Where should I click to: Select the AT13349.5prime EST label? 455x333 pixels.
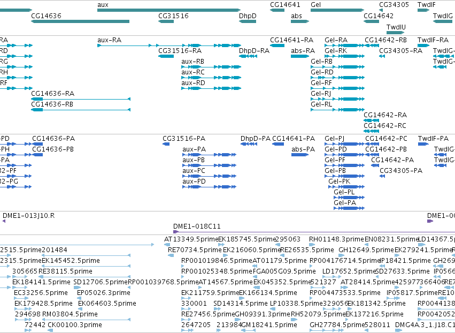pyautogui.click(x=191, y=239)
